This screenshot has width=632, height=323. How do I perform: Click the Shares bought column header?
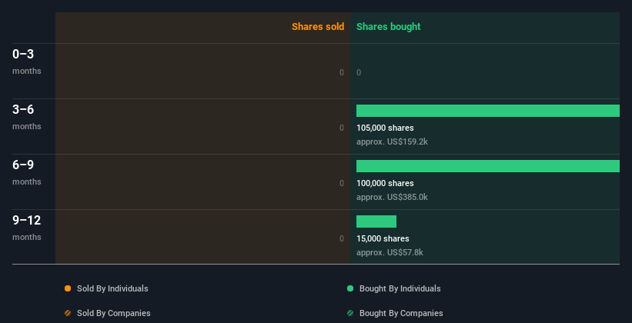388,27
